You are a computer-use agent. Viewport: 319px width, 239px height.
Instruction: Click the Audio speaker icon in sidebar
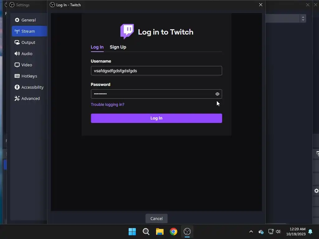pos(17,54)
